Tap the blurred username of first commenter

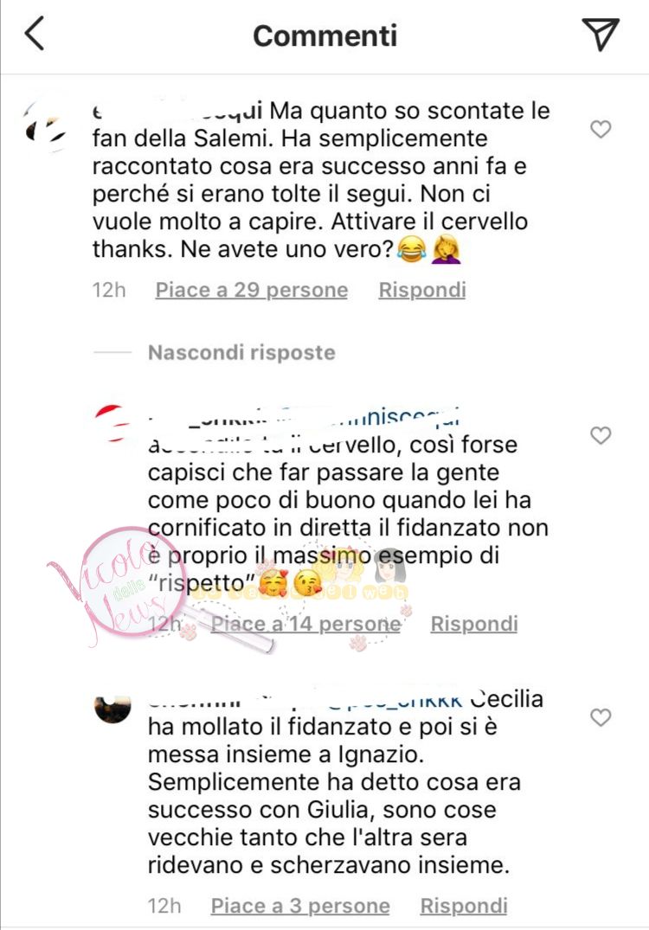pyautogui.click(x=178, y=111)
